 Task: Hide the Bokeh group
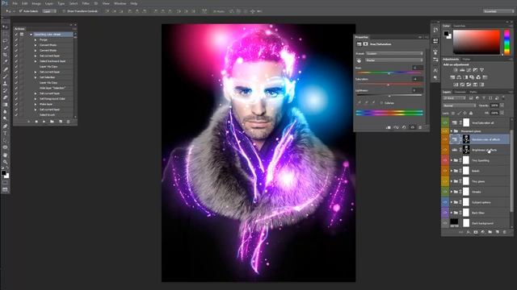(445, 171)
